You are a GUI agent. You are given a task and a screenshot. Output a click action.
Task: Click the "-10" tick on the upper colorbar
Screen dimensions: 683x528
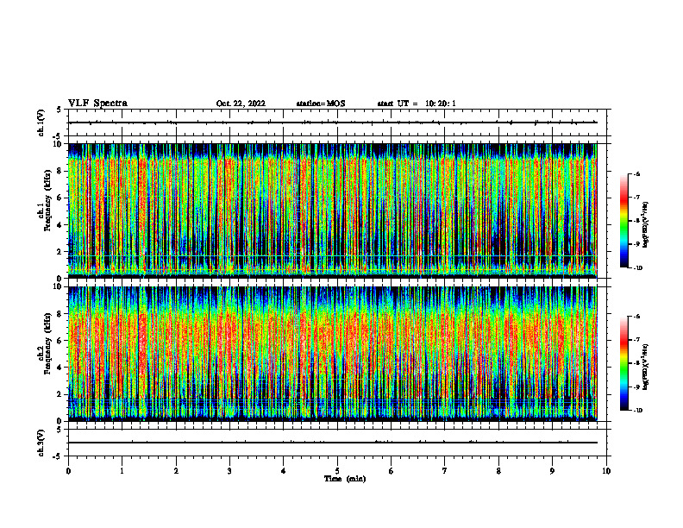coord(636,268)
